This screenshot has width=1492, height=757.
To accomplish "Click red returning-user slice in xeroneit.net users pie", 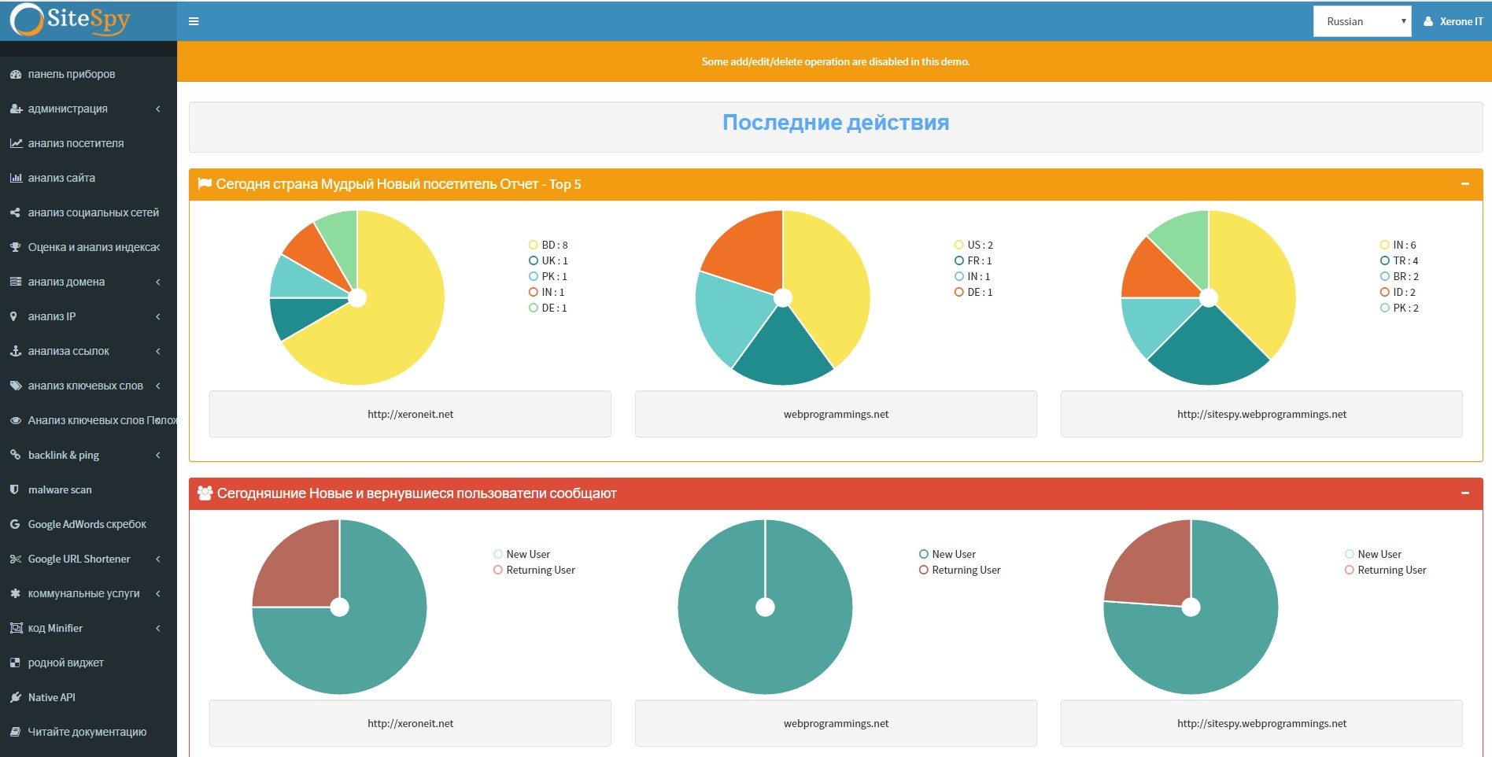I will (x=303, y=571).
